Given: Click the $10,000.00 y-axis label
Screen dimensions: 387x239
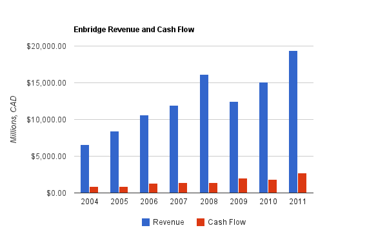Looking at the screenshot, I should pyautogui.click(x=46, y=120).
